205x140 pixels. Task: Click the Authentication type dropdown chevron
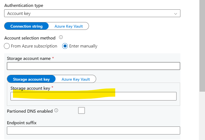tap(176, 14)
